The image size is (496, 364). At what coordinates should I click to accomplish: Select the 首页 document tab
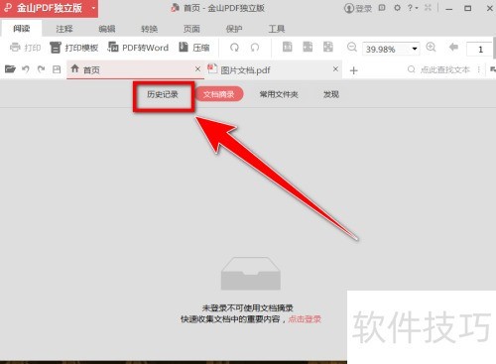(135, 69)
